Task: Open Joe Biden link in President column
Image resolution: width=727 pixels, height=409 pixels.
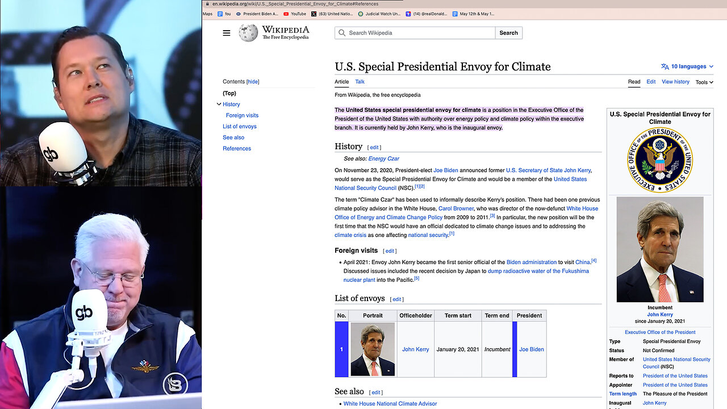Action: 532,349
